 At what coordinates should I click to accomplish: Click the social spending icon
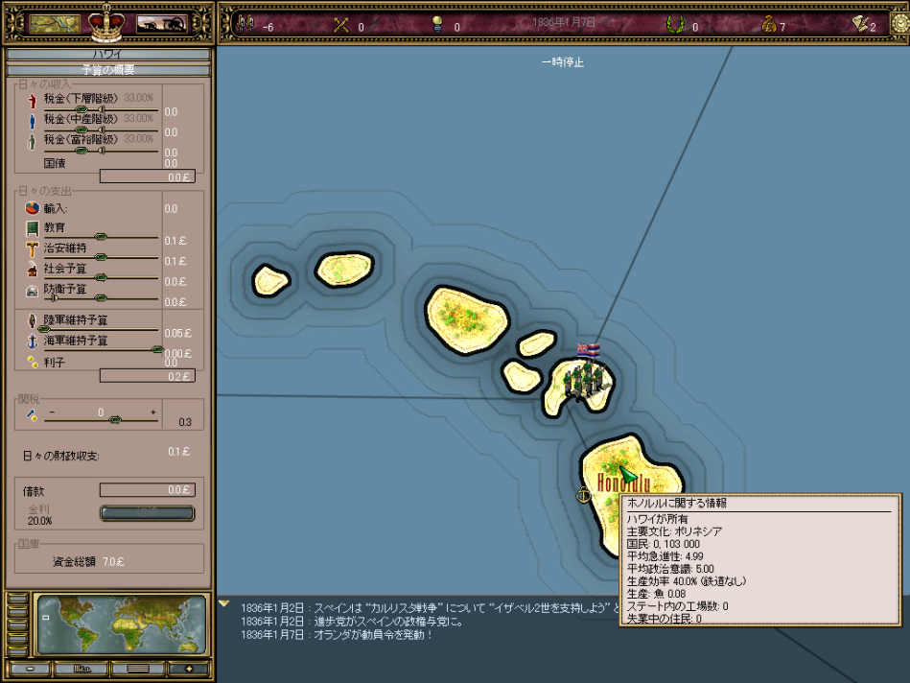33,269
